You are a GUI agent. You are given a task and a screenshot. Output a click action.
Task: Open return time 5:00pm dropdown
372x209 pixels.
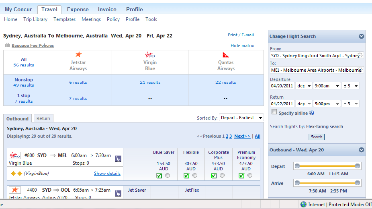tap(327, 103)
